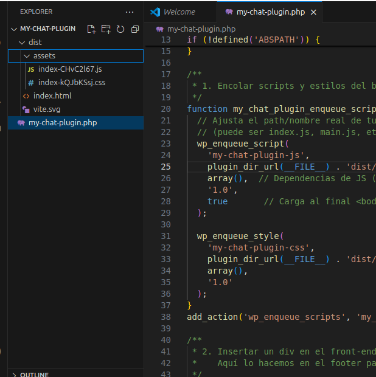Click the '1.0' string on line 27
The height and width of the screenshot is (377, 376).
[220, 190]
